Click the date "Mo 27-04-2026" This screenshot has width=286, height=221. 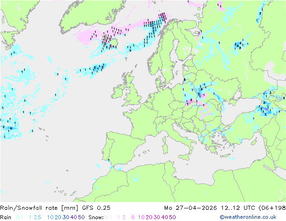[x=190, y=208]
